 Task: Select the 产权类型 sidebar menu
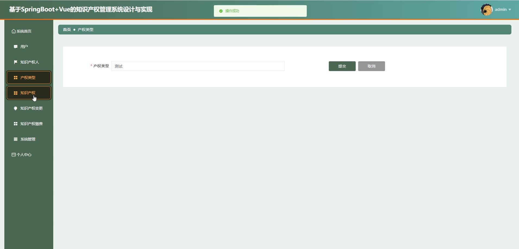pyautogui.click(x=29, y=78)
